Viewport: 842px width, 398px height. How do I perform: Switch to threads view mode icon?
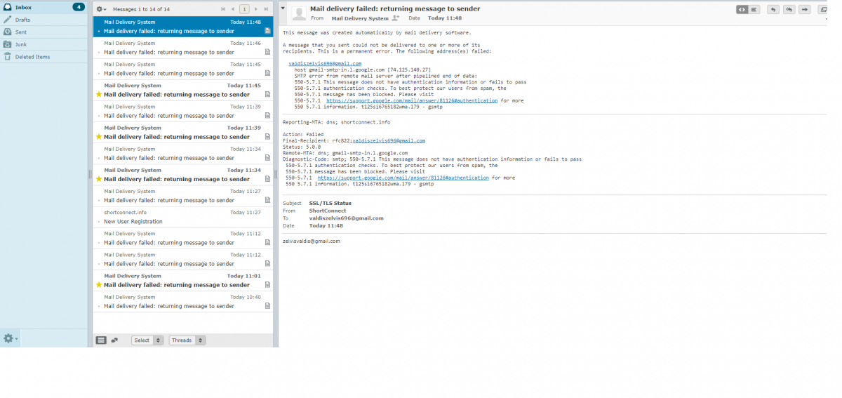114,340
